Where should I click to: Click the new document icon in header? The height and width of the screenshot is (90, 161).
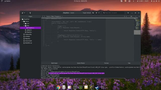[x=30, y=13]
